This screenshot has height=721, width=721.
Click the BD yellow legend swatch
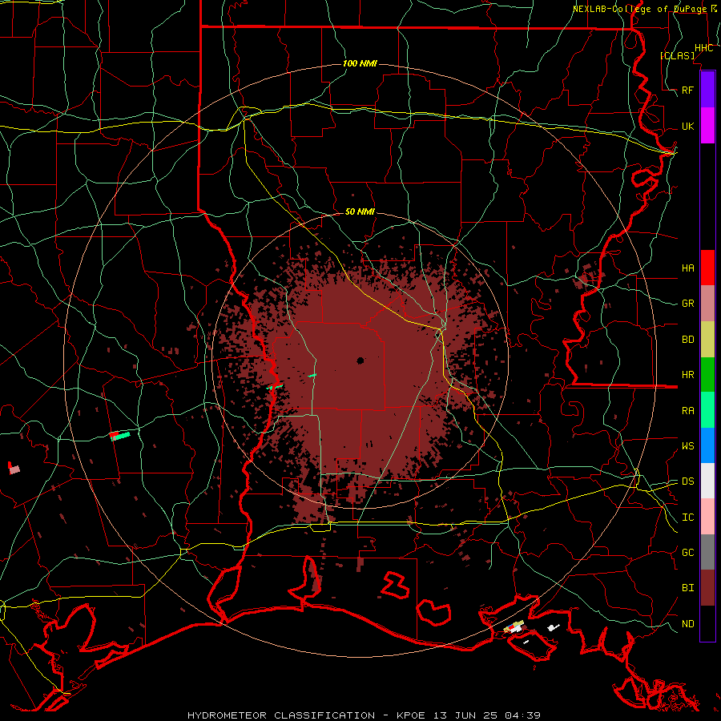[x=707, y=340]
